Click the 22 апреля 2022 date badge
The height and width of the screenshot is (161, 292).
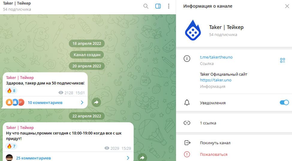tap(87, 116)
